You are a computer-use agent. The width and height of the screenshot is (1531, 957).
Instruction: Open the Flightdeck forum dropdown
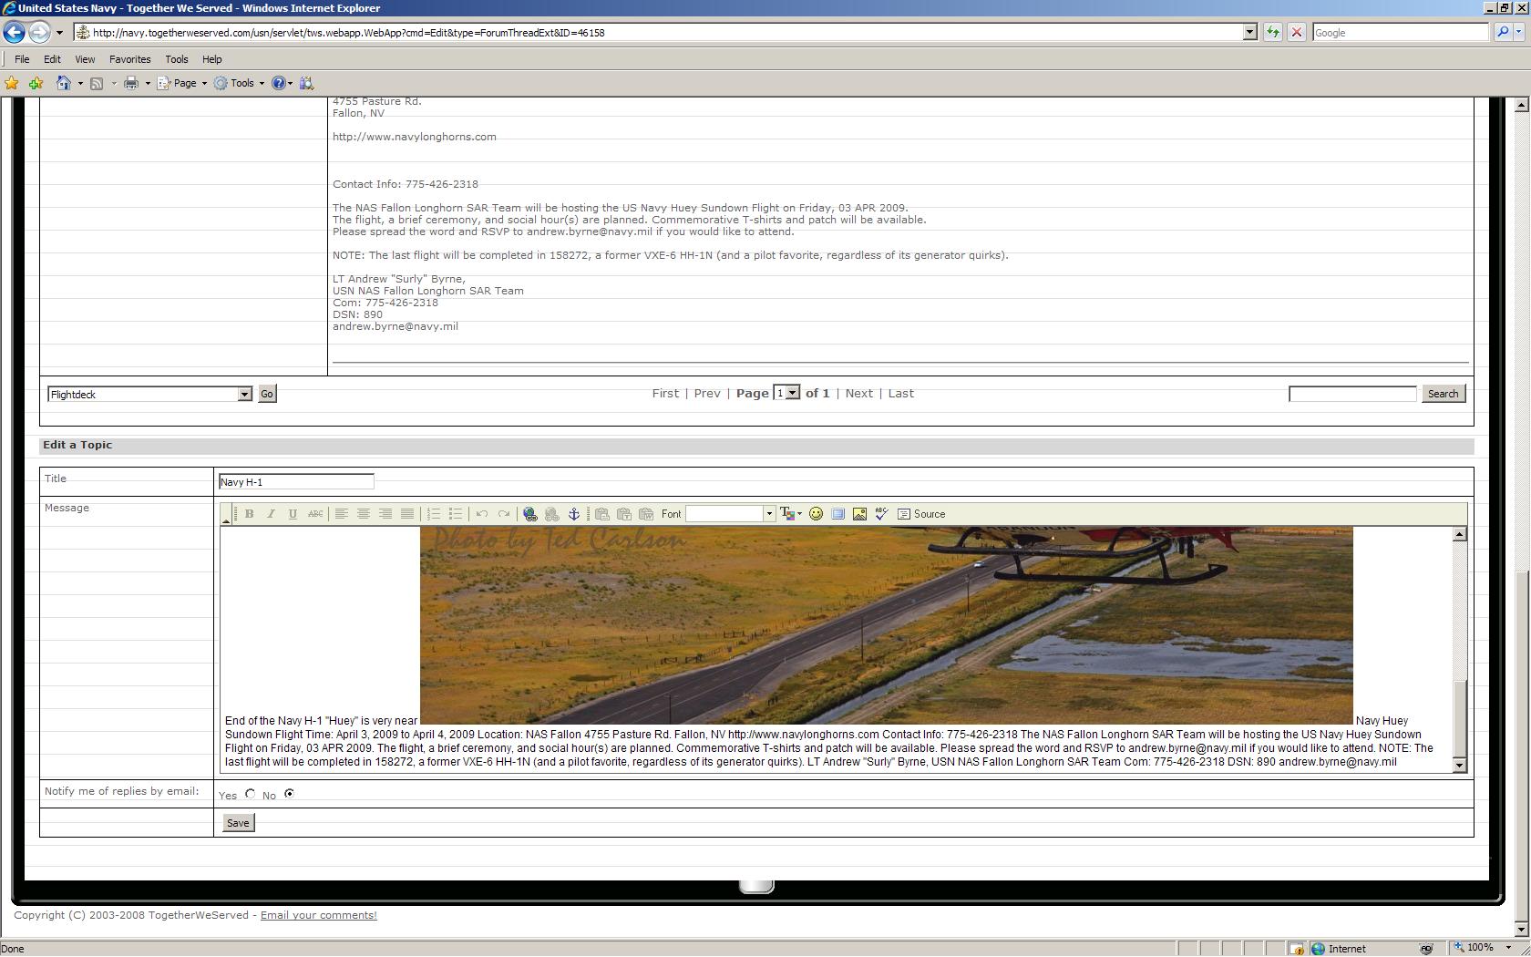(x=244, y=394)
